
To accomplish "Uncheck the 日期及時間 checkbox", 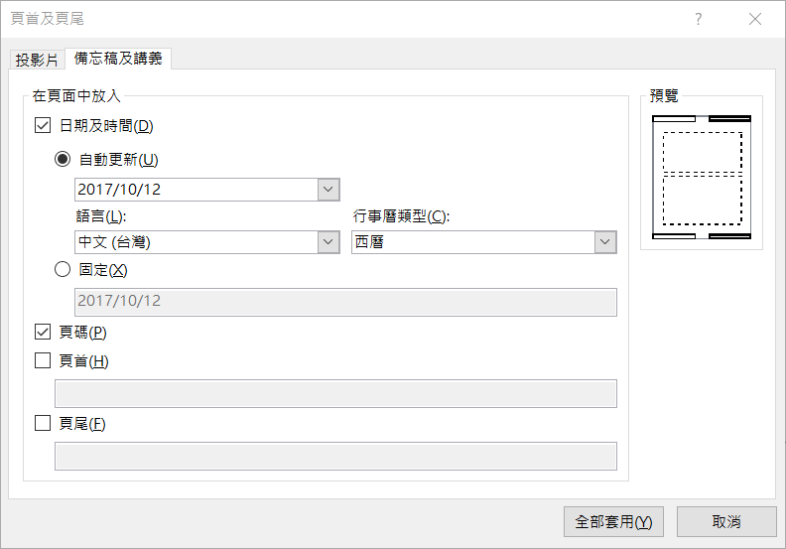I will click(x=43, y=126).
